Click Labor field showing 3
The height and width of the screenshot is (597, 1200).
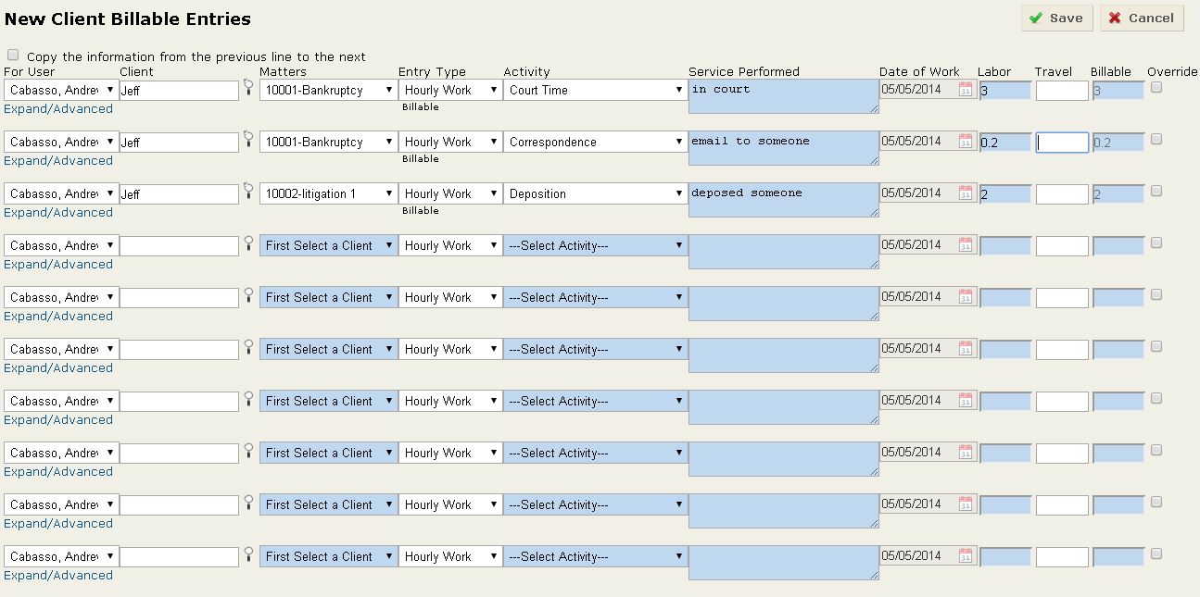1004,91
